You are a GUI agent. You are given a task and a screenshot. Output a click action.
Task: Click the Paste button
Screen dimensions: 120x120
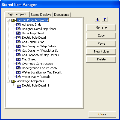coord(101,44)
